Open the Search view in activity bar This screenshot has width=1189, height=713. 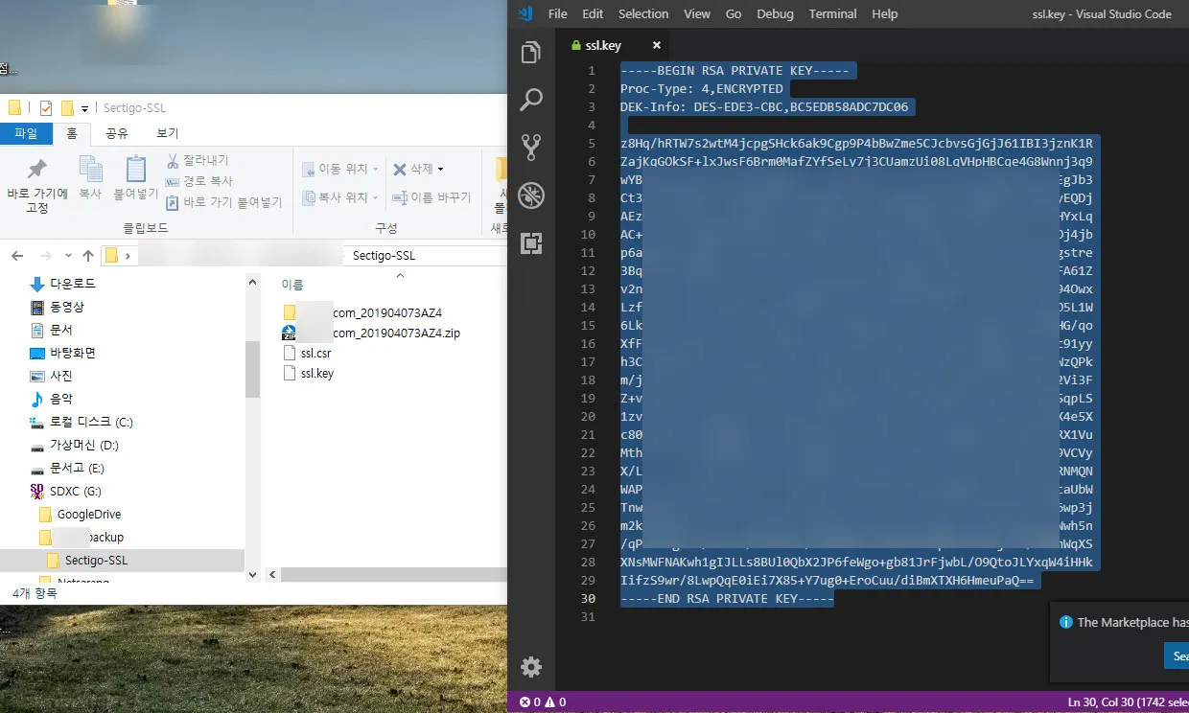531,100
